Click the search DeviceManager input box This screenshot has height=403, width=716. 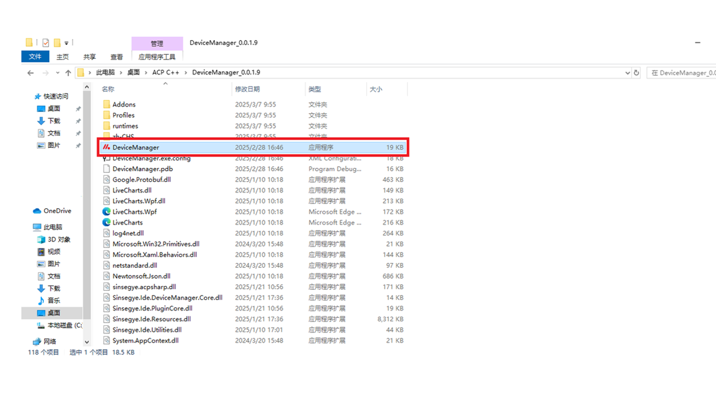[682, 73]
